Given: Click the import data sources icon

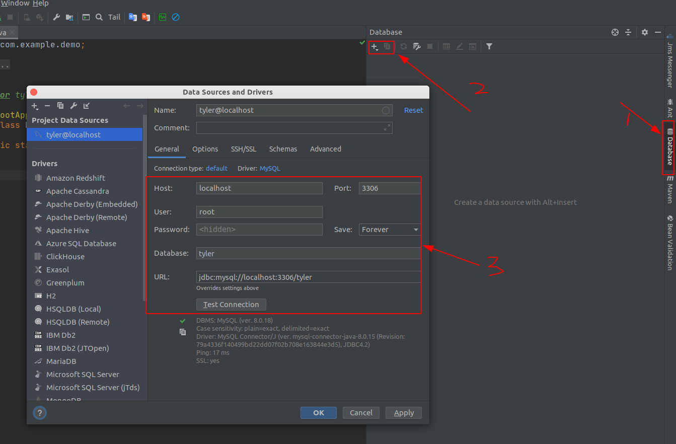Looking at the screenshot, I should (86, 106).
